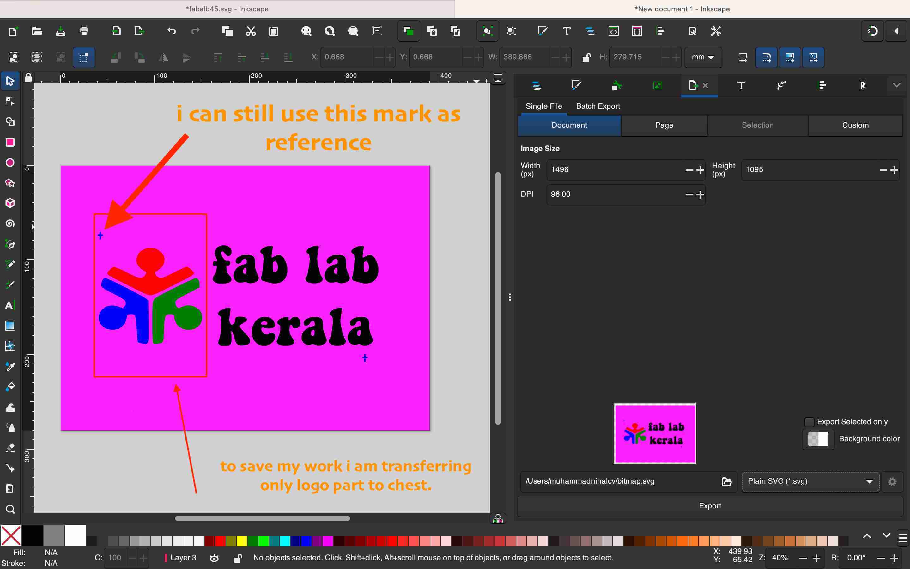Select the Pen Bezier tool
The image size is (910, 569).
[x=10, y=244]
